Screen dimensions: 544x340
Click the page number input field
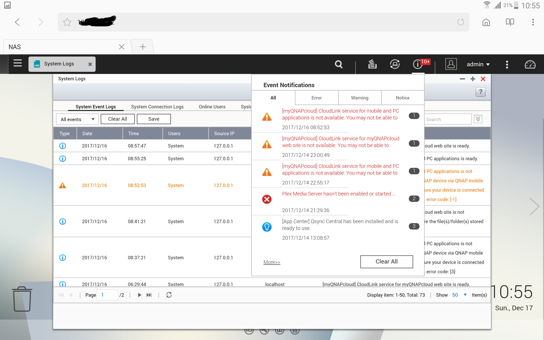point(107,295)
